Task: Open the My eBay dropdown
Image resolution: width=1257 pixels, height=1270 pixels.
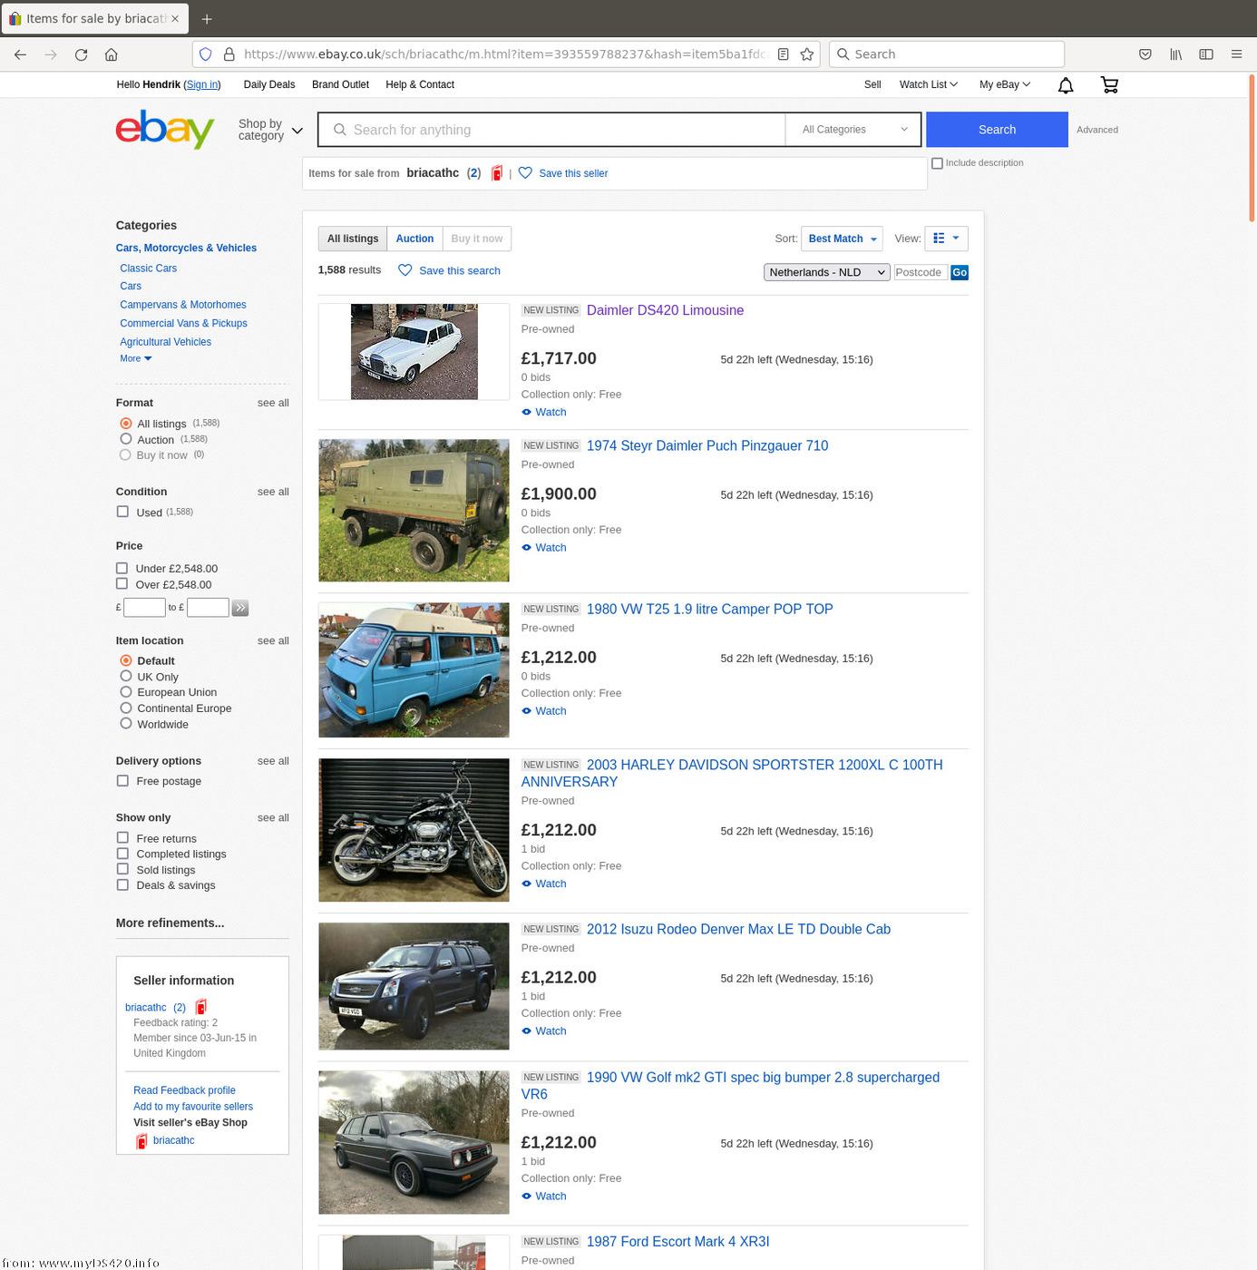Action: pos(1005,84)
